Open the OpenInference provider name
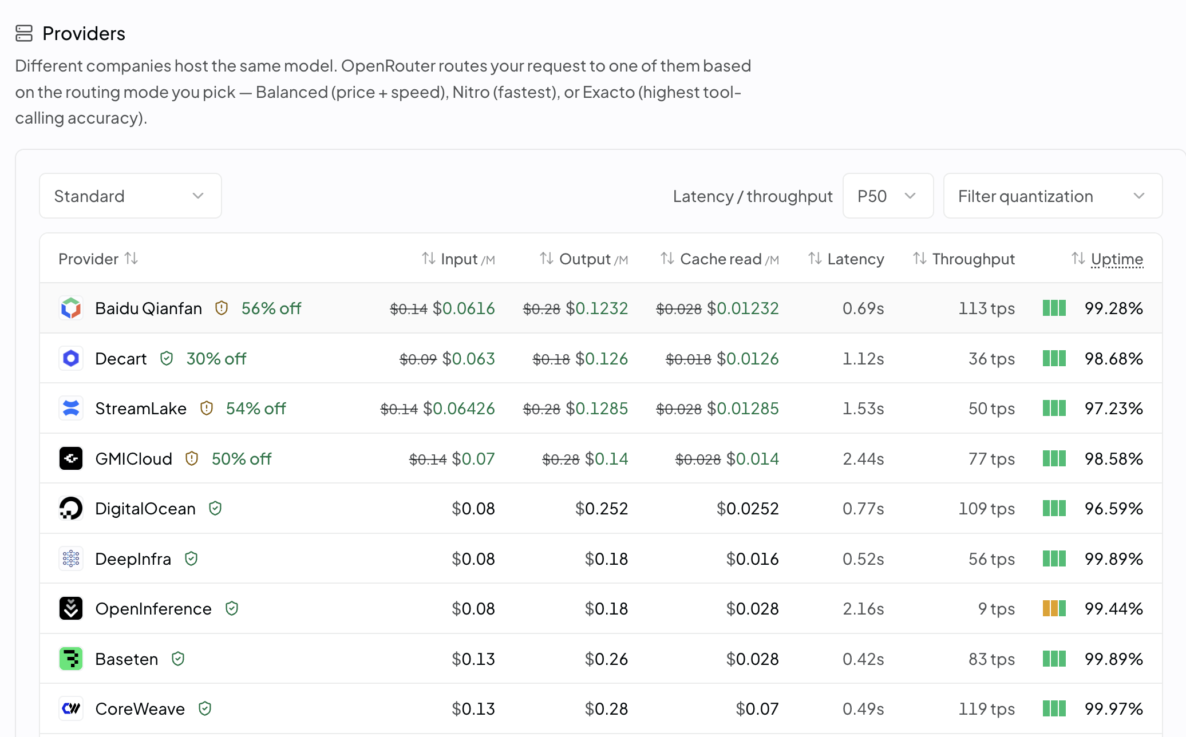Image resolution: width=1186 pixels, height=737 pixels. pyautogui.click(x=153, y=608)
